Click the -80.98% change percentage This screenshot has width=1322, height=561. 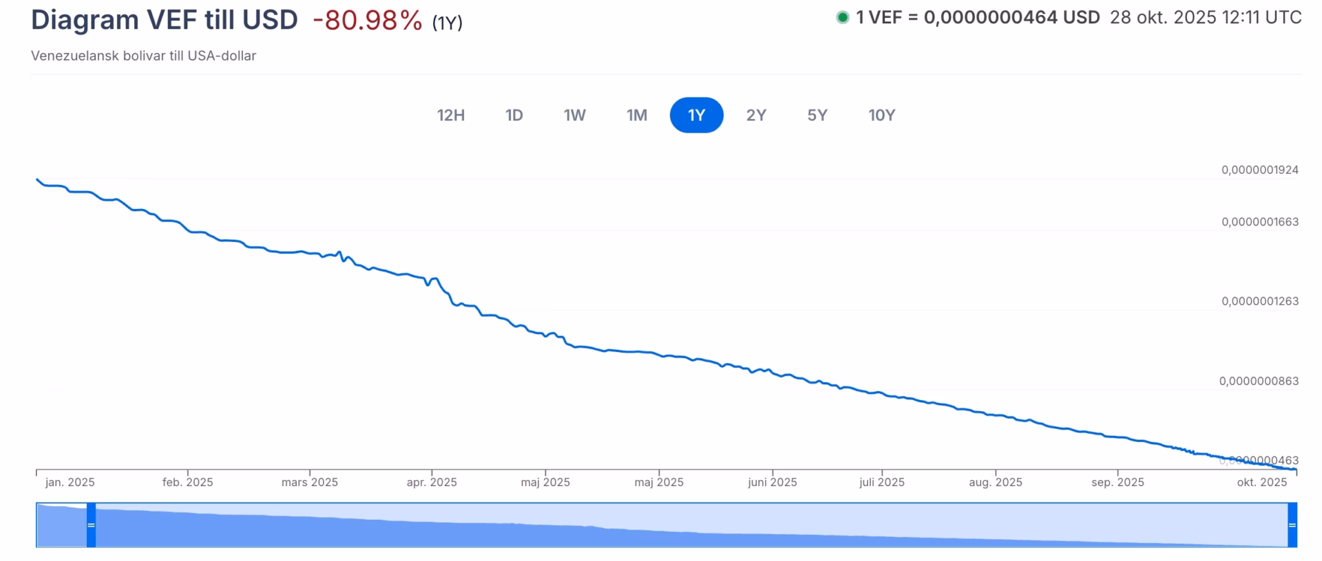367,21
